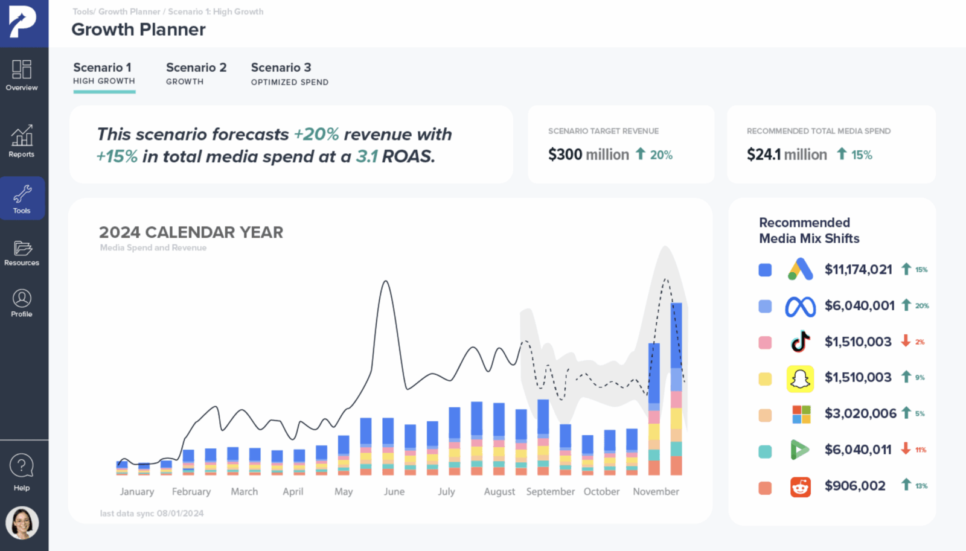Select the Reports icon in the sidebar
This screenshot has width=966, height=551.
(22, 140)
